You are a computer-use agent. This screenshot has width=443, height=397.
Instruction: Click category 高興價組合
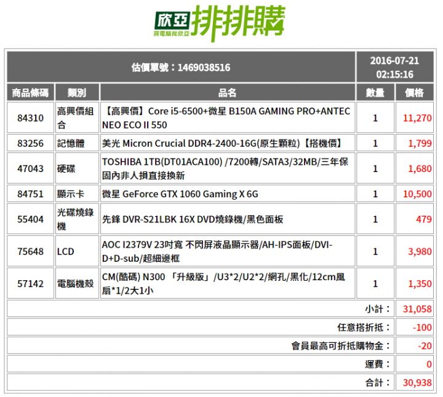coord(76,118)
